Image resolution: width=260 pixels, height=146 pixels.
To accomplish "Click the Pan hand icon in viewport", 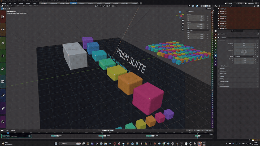I will pos(183,24).
